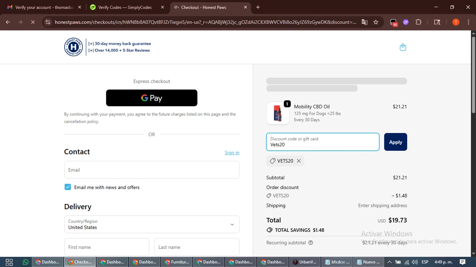Click the browser forward arrow
476x267 pixels.
click(x=20, y=22)
